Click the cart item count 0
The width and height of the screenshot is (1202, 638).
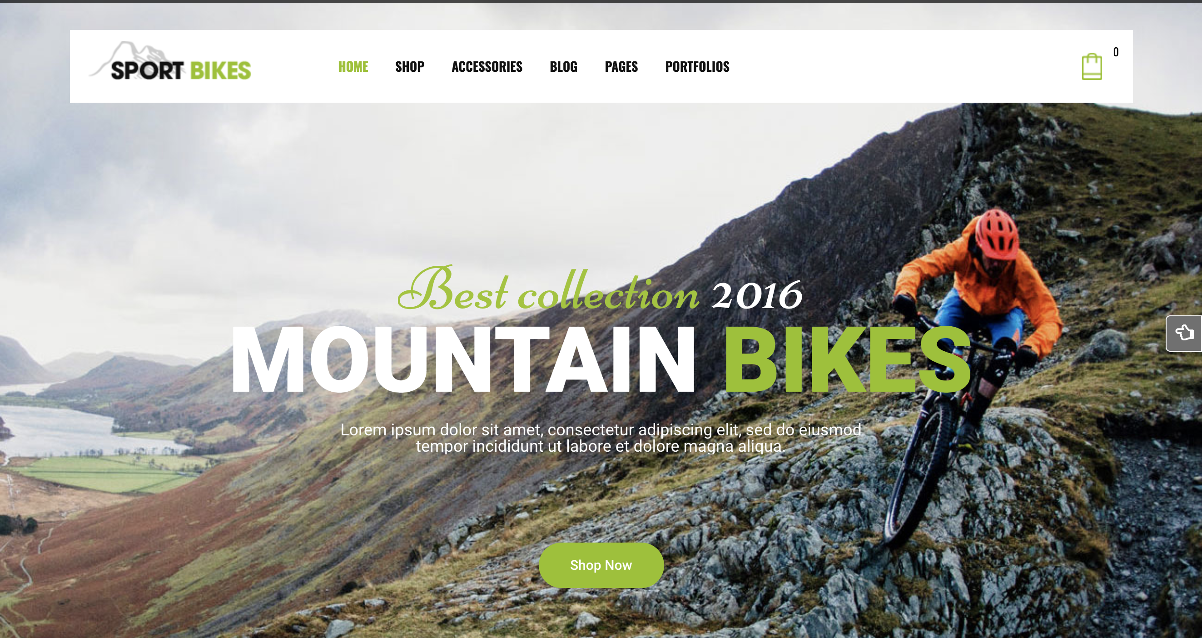pos(1116,52)
